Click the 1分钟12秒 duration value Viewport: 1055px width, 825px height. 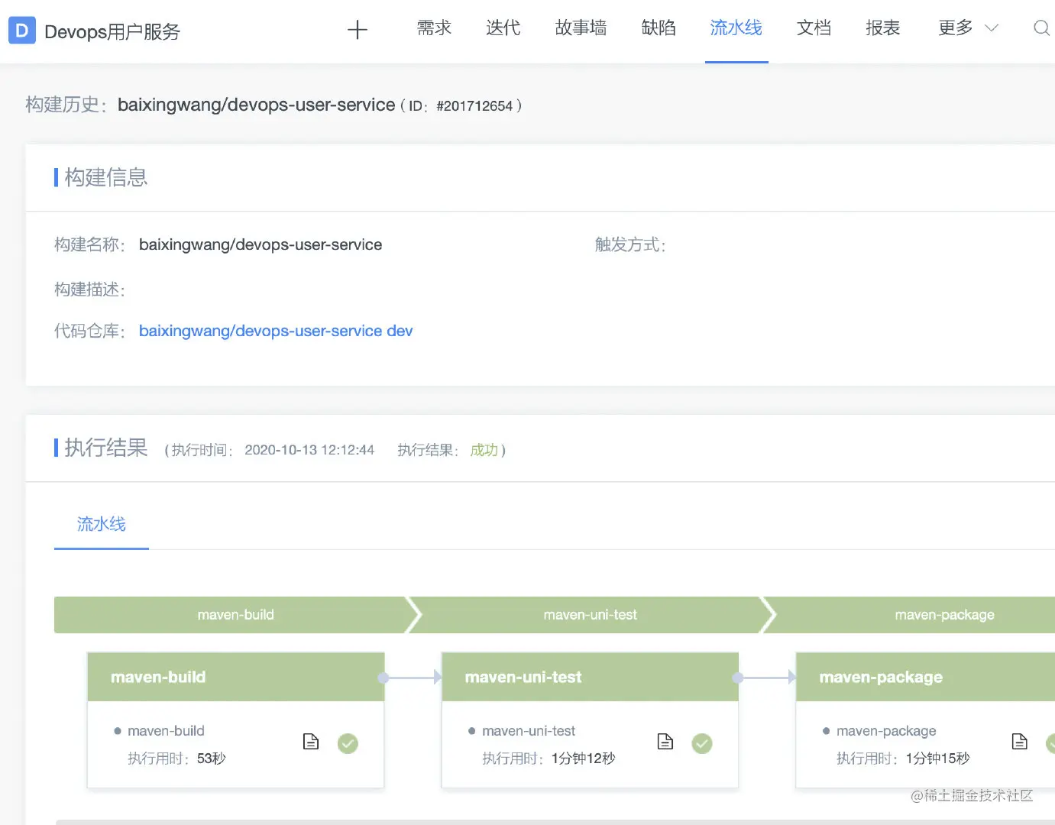(583, 759)
